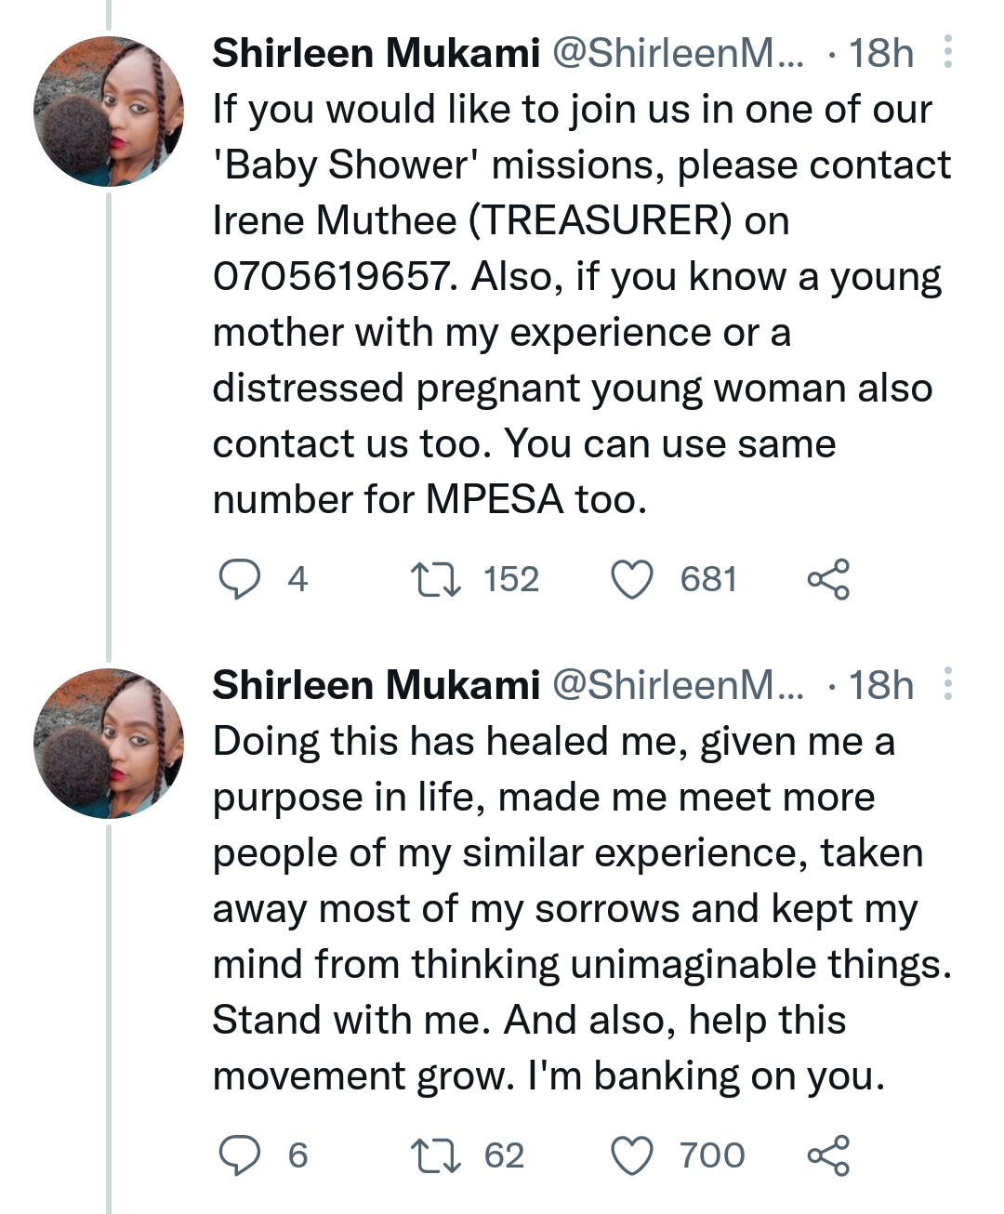The height and width of the screenshot is (1214, 1004).
Task: Tap the phone number 0705619657
Action: tap(331, 277)
